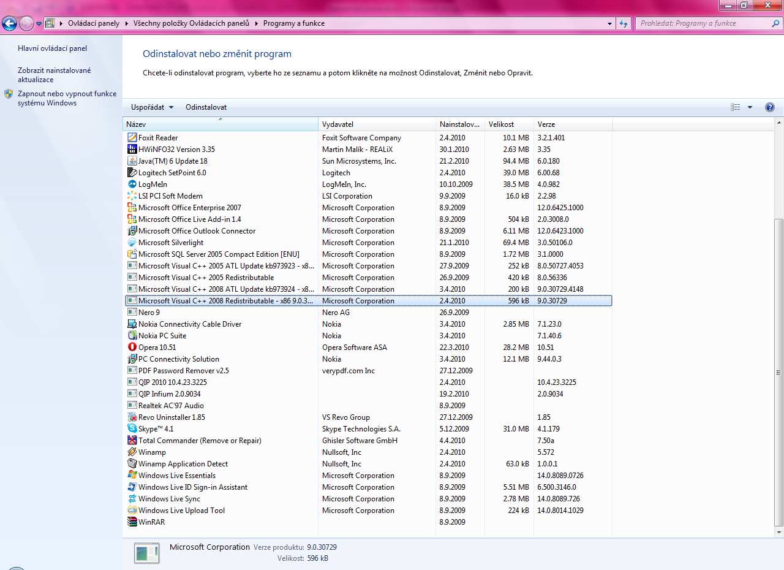Click the Ghisler Software GmbH publisher cell
This screenshot has width=784, height=570.
click(360, 441)
